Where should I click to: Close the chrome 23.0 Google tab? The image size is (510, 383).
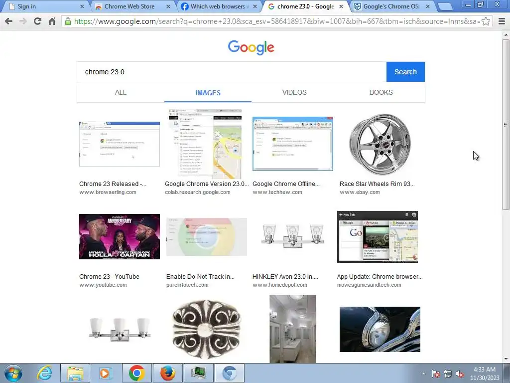[x=341, y=6]
